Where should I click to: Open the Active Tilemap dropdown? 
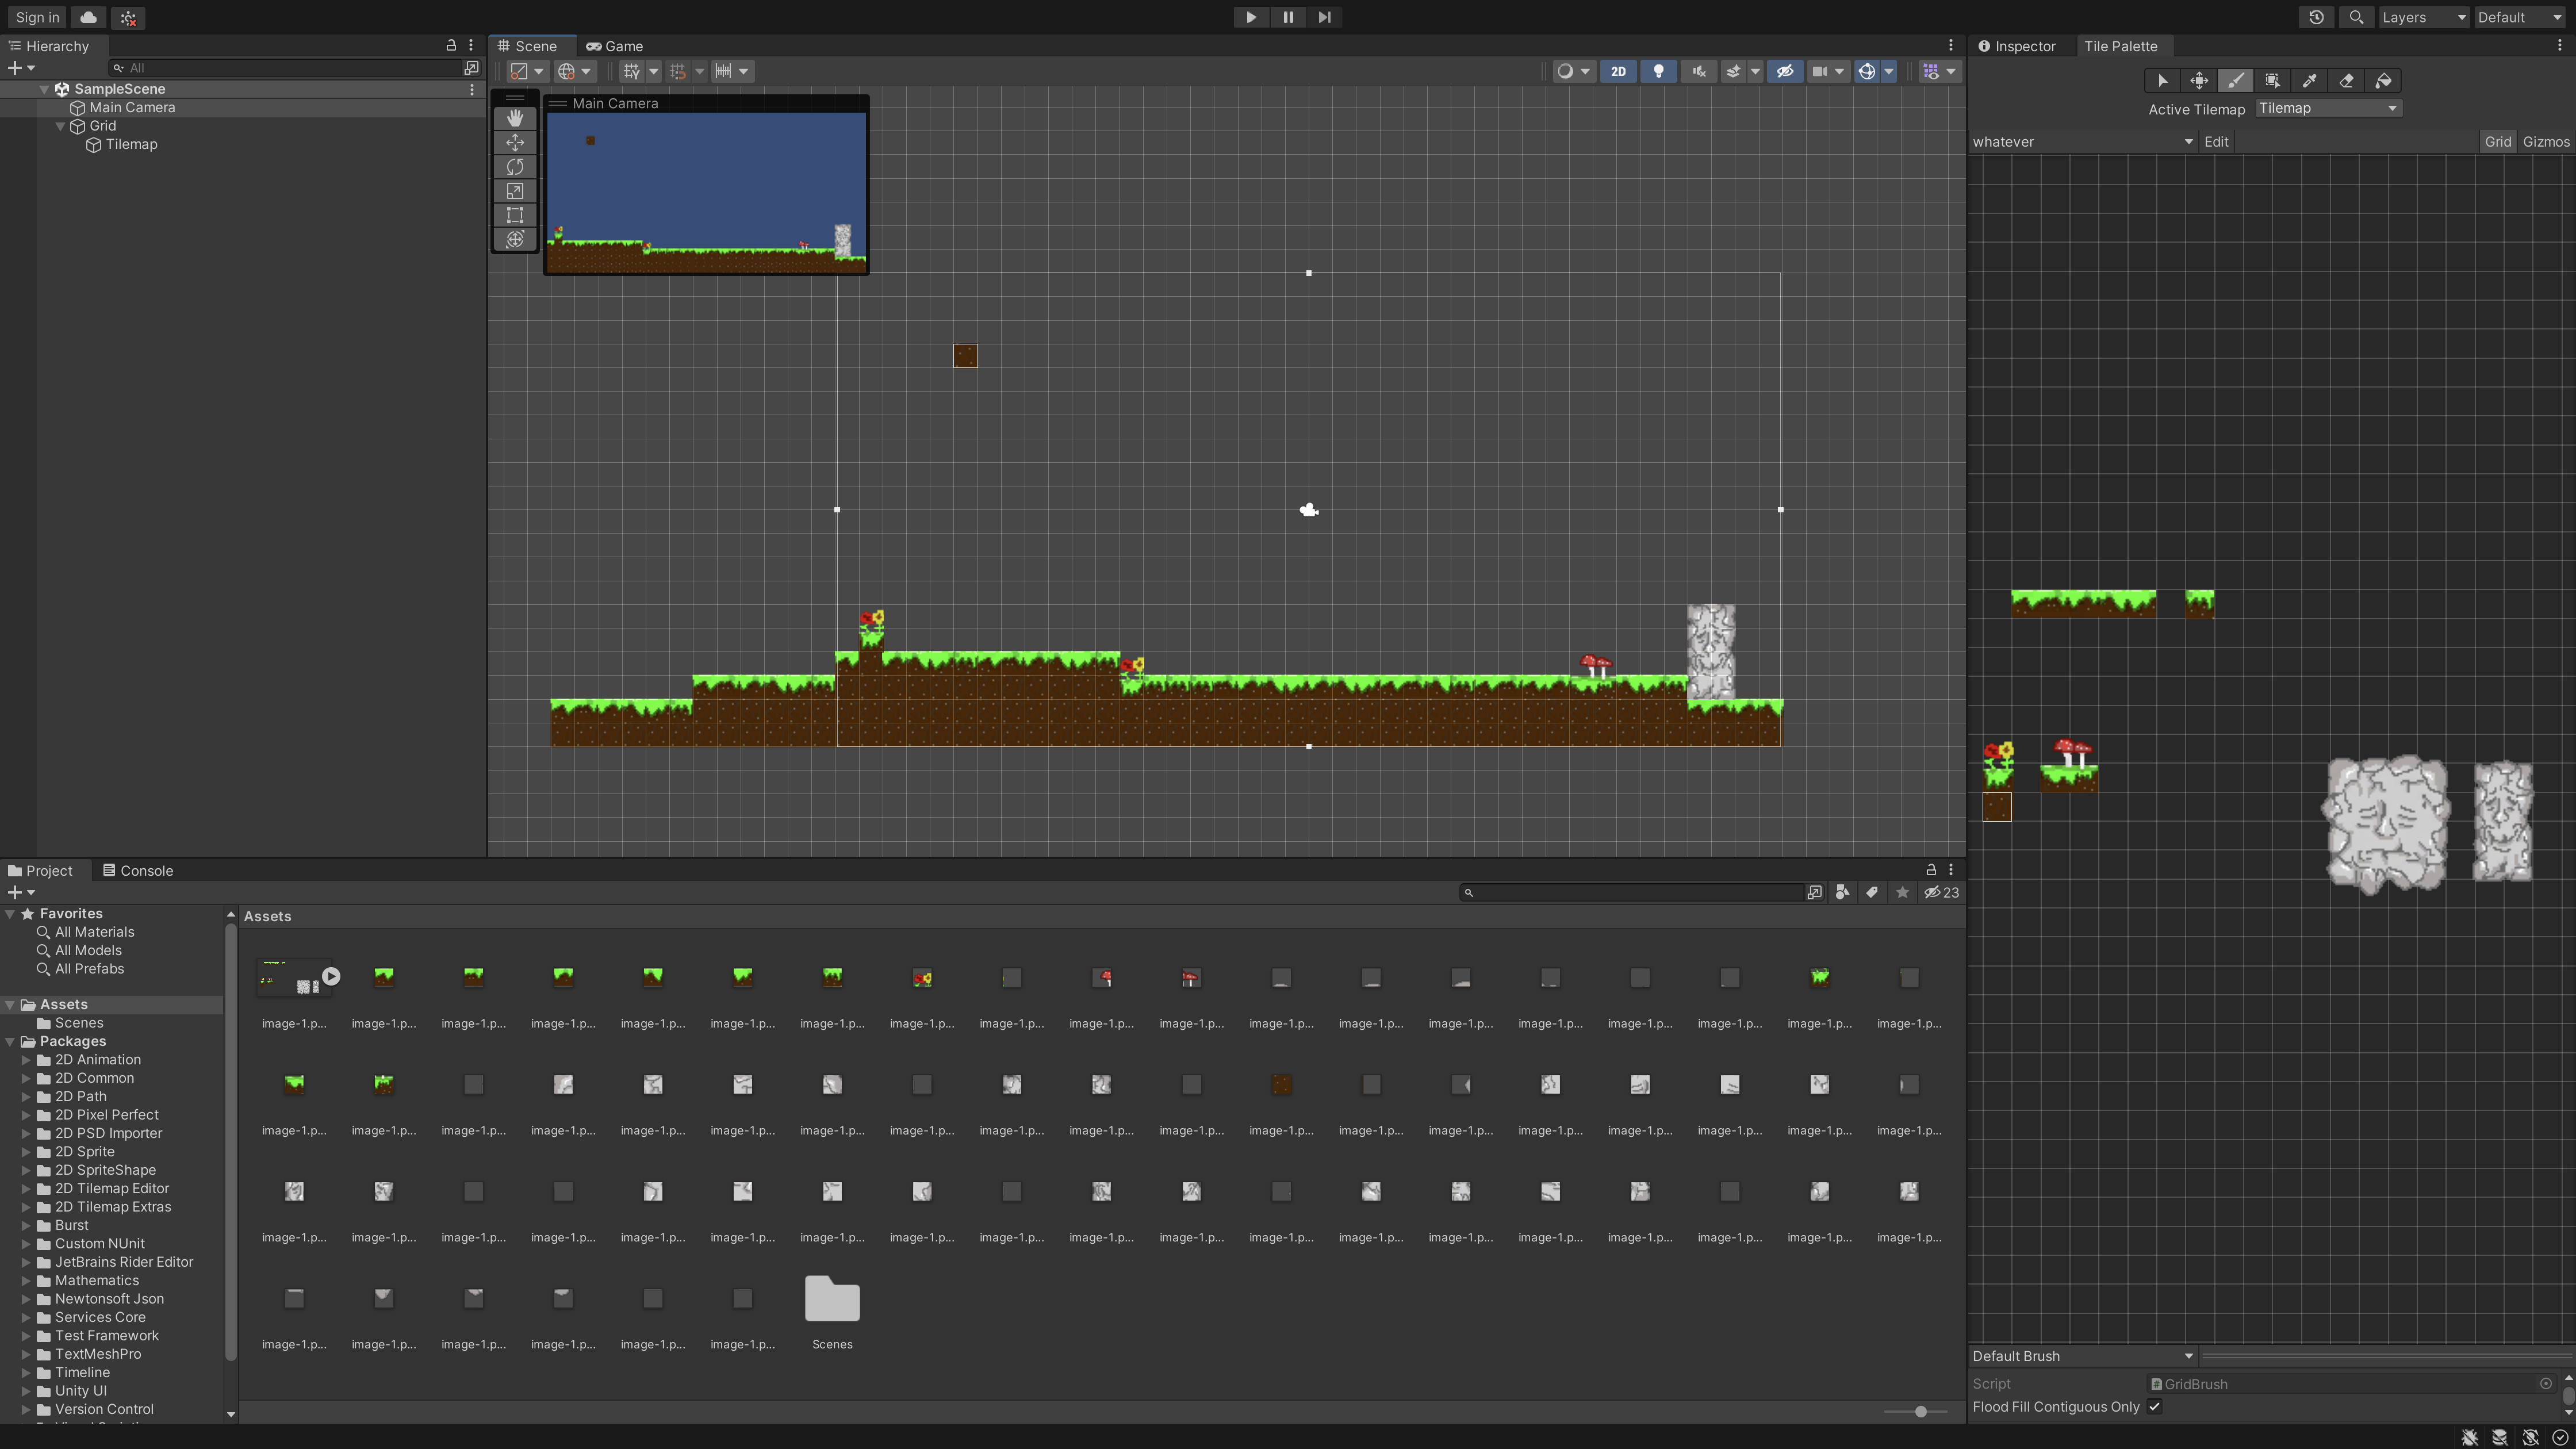[2327, 108]
